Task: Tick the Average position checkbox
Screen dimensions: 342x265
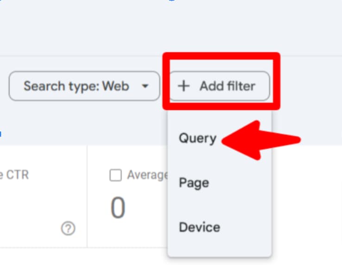Action: (115, 175)
